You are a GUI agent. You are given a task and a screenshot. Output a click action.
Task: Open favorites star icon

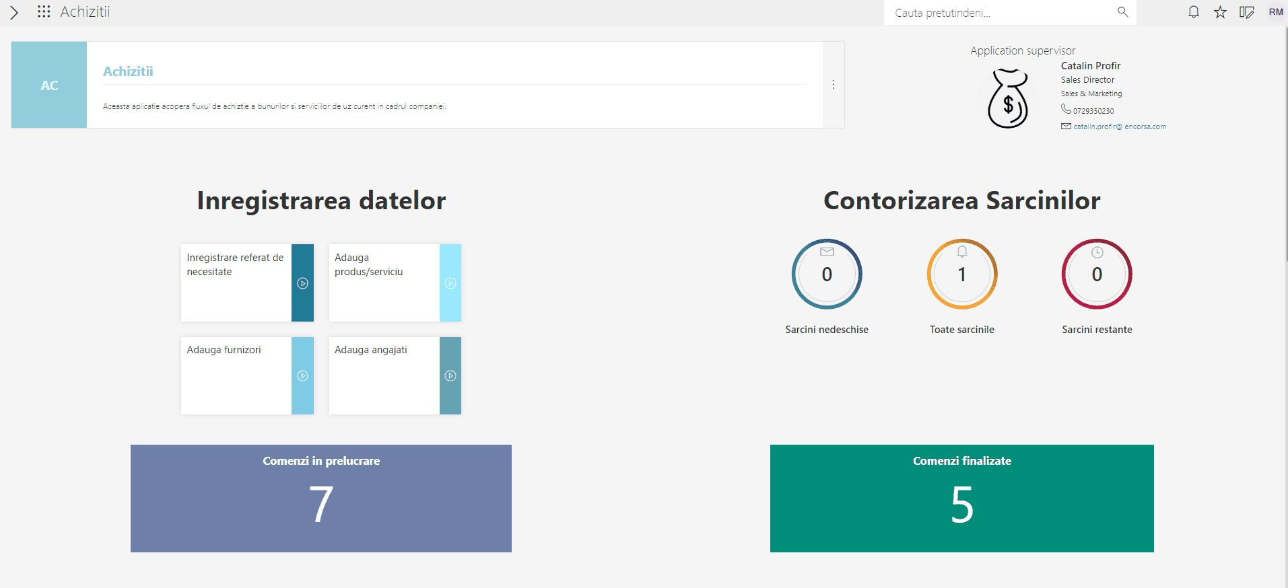(1220, 12)
